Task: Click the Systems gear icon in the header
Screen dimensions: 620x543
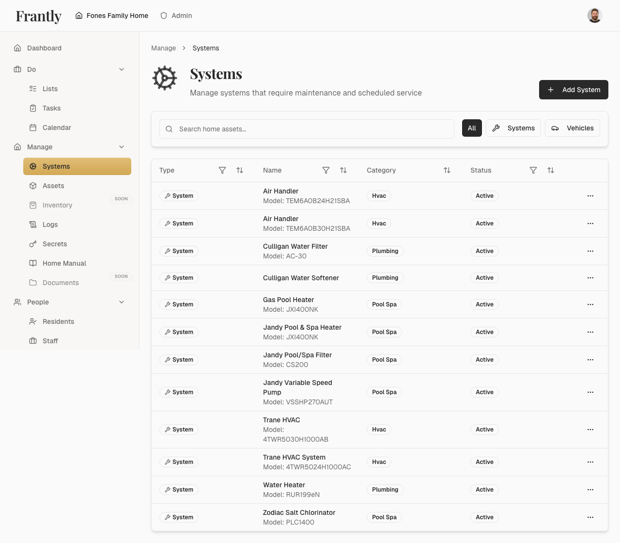Action: point(165,78)
